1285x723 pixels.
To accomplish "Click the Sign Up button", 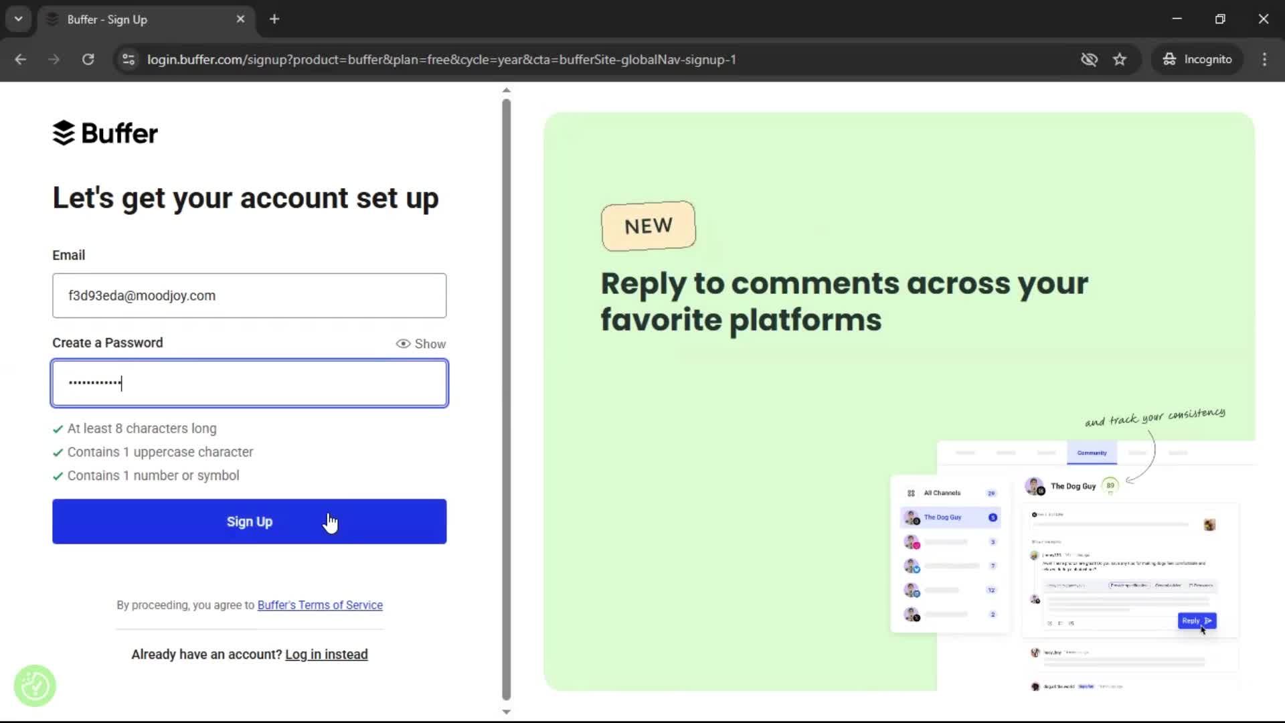I will (x=249, y=521).
